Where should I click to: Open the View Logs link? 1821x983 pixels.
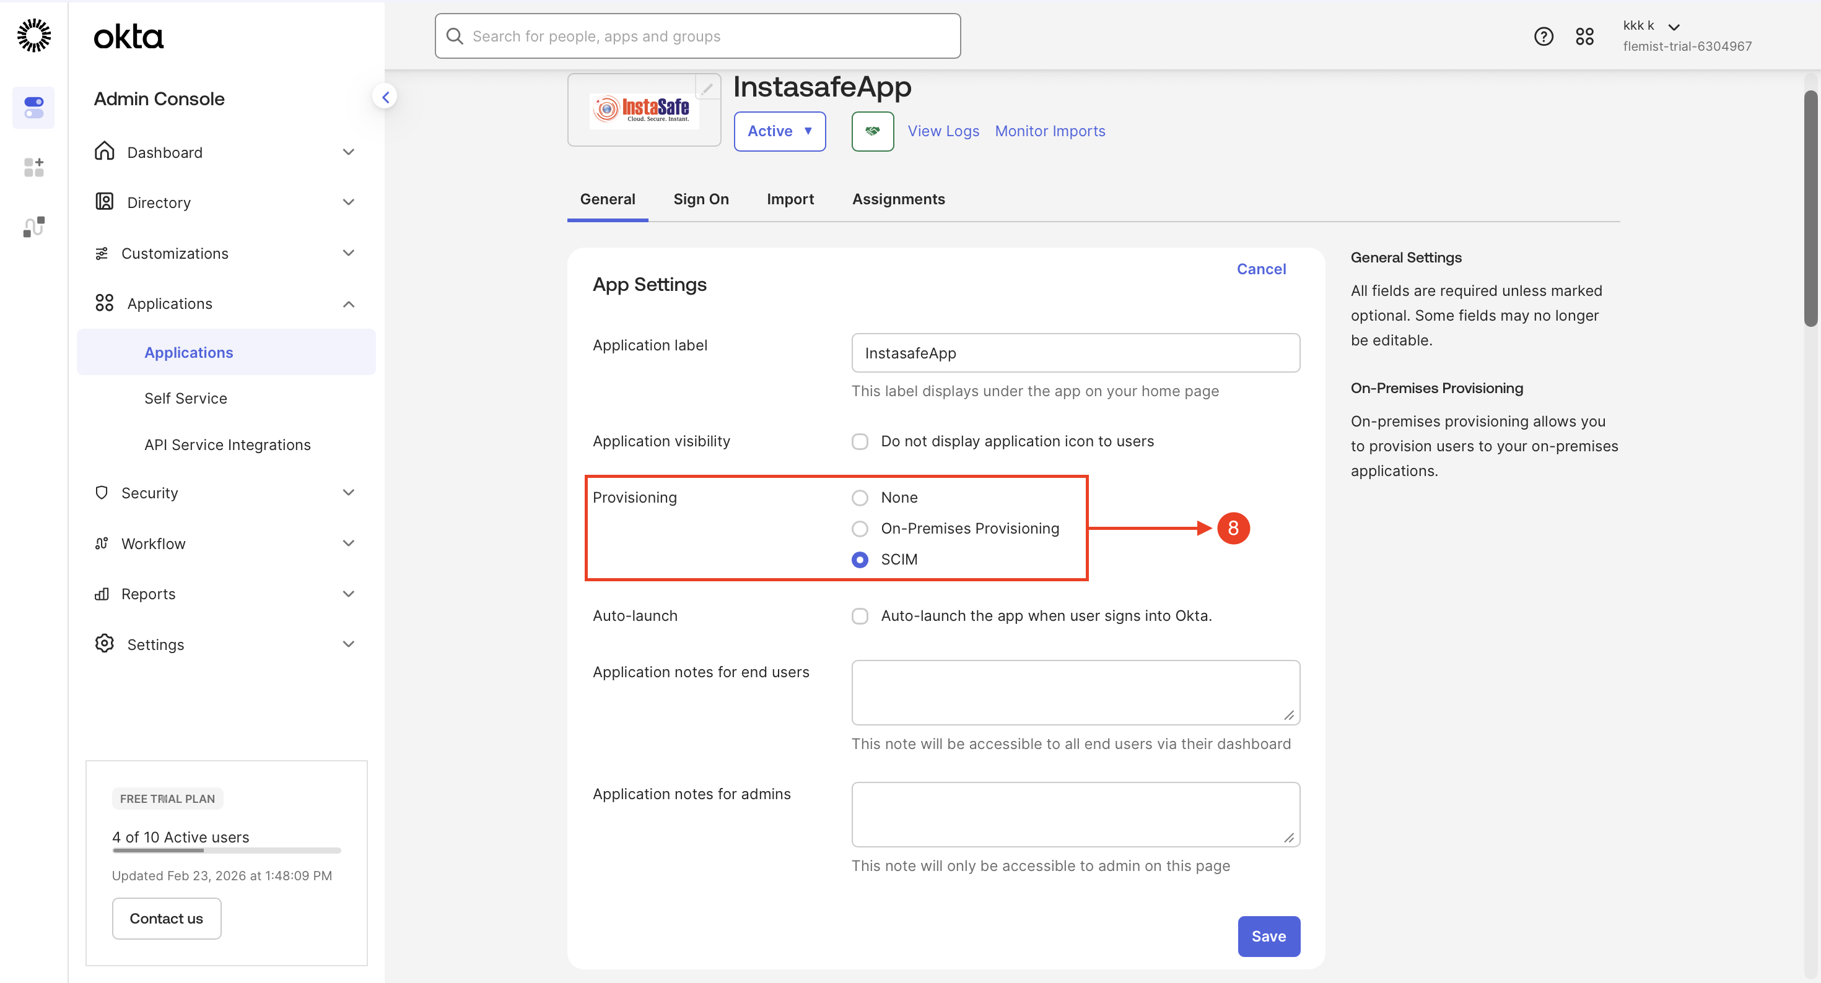tap(943, 131)
